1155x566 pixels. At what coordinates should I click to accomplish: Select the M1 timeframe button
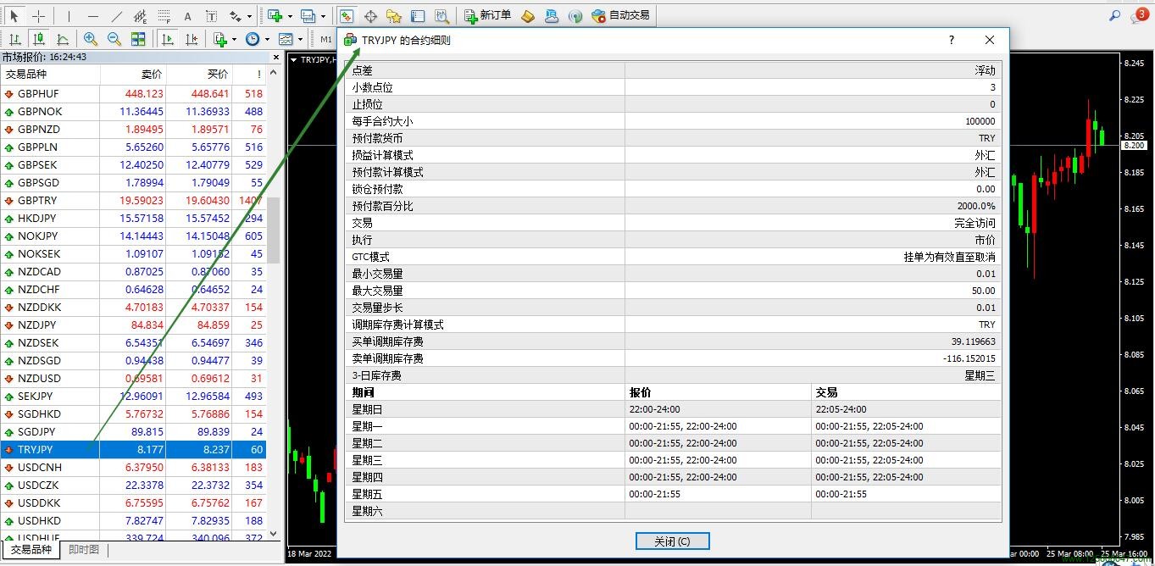point(326,39)
